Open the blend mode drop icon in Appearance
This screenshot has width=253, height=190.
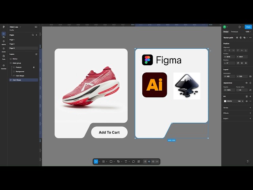(250, 83)
